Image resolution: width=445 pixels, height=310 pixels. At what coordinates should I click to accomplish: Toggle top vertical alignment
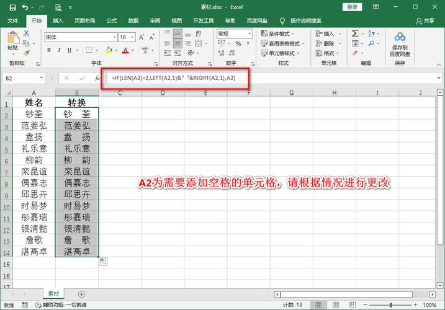168,33
